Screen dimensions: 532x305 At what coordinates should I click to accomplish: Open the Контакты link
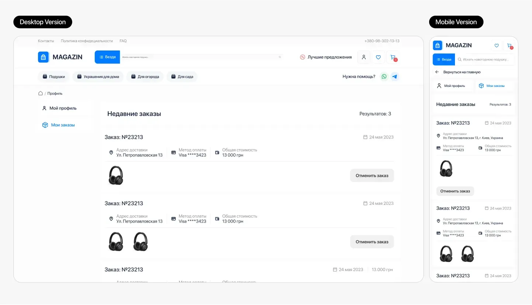click(46, 41)
